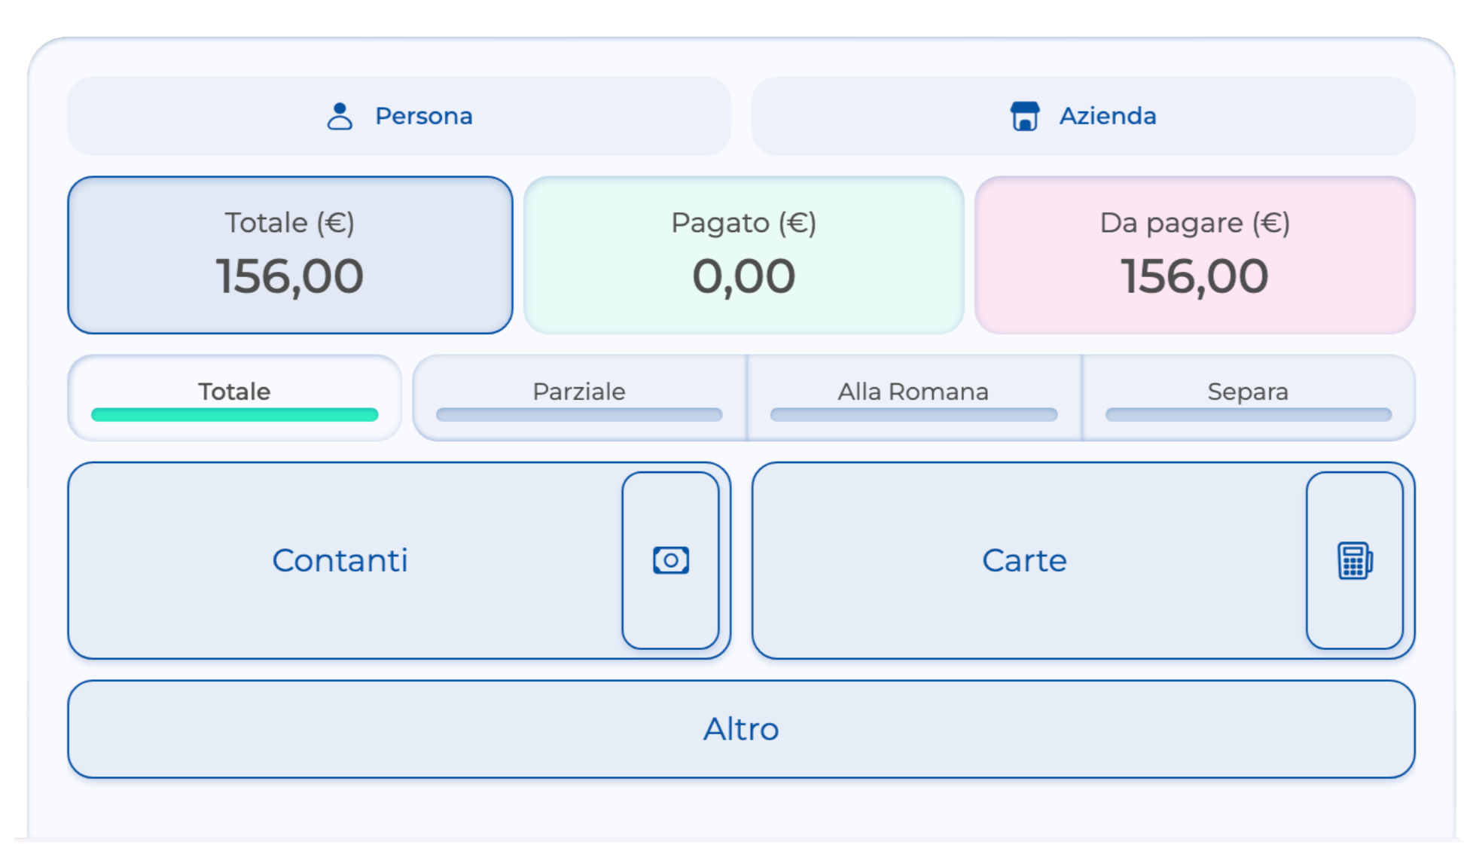Click the Totale (€) amount card
The height and width of the screenshot is (854, 1470).
290,255
